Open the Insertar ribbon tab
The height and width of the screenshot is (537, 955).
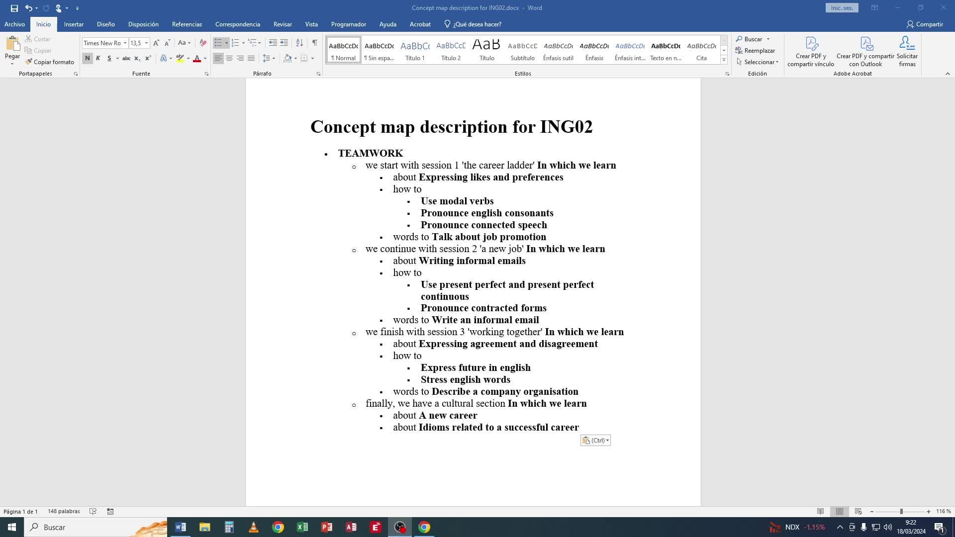[x=74, y=24]
